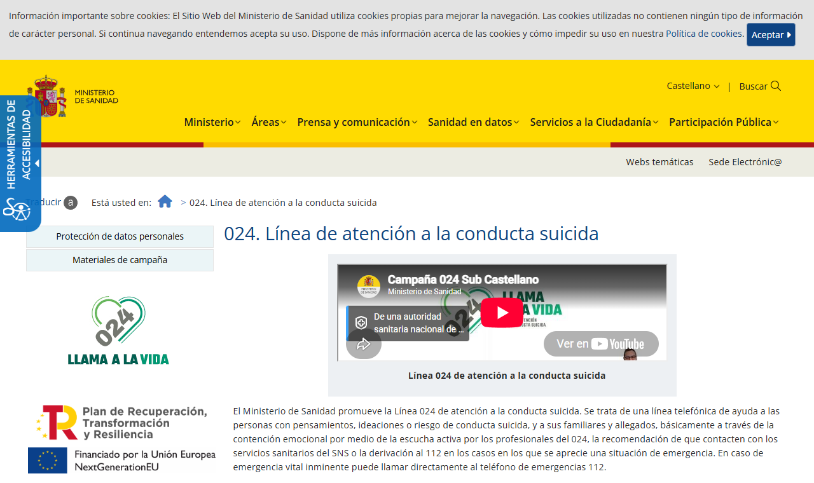Click the share arrow on the video
Viewport: 814px width, 483px height.
364,344
